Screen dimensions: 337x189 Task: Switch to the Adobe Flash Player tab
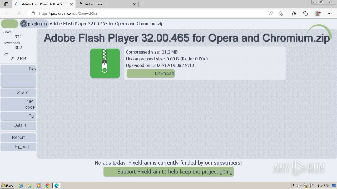[x=43, y=4]
